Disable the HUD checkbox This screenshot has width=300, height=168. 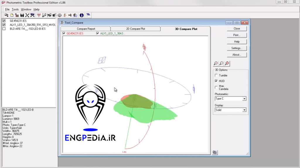(x=216, y=81)
